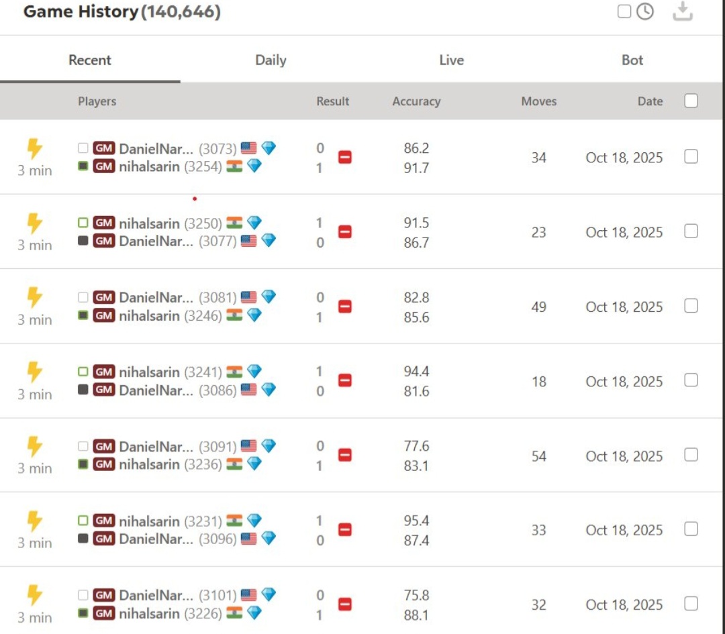The height and width of the screenshot is (634, 725).
Task: Open the Live tab
Action: click(x=451, y=60)
